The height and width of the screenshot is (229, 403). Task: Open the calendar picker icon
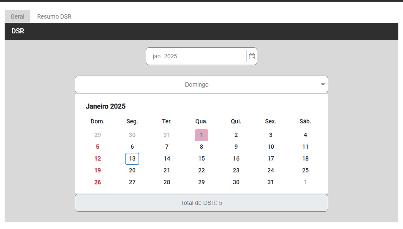tap(252, 56)
